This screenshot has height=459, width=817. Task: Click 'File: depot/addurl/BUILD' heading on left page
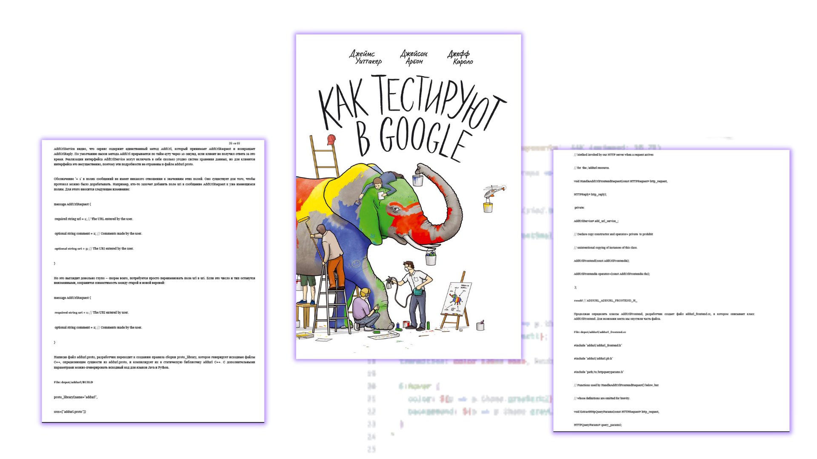pos(73,382)
